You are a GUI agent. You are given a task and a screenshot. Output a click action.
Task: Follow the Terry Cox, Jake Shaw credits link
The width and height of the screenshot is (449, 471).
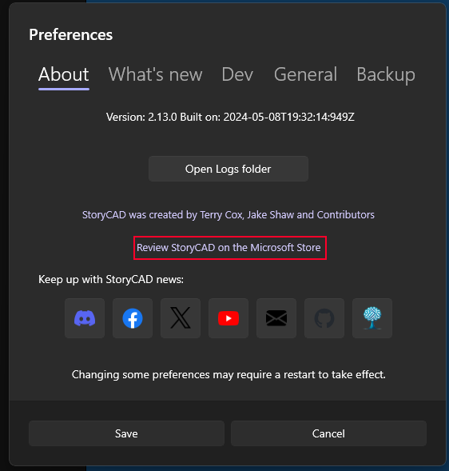tap(228, 215)
